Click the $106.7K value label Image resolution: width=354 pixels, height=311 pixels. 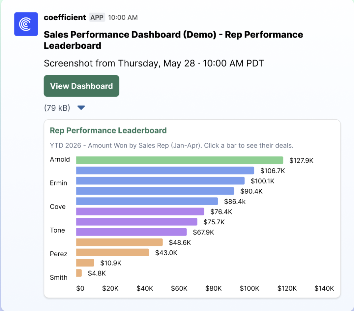tap(273, 171)
